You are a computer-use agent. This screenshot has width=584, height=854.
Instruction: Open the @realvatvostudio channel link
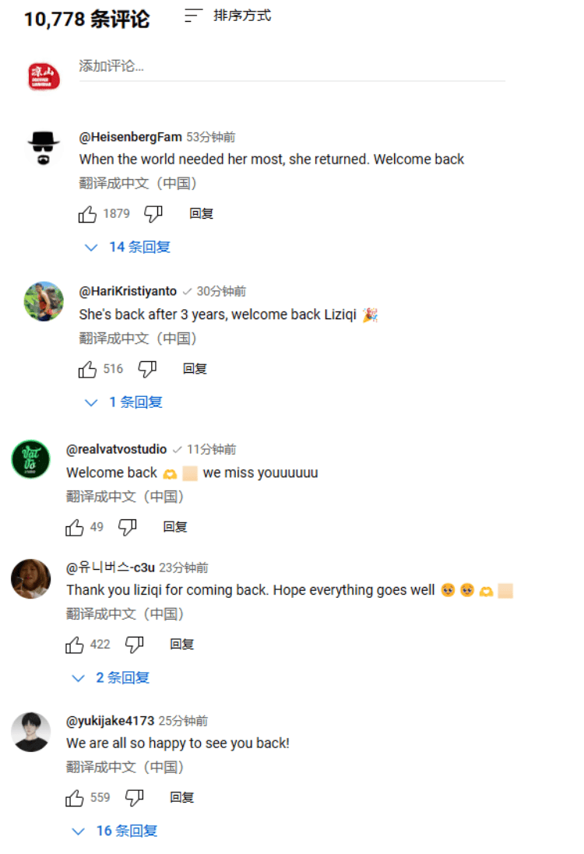coord(117,449)
